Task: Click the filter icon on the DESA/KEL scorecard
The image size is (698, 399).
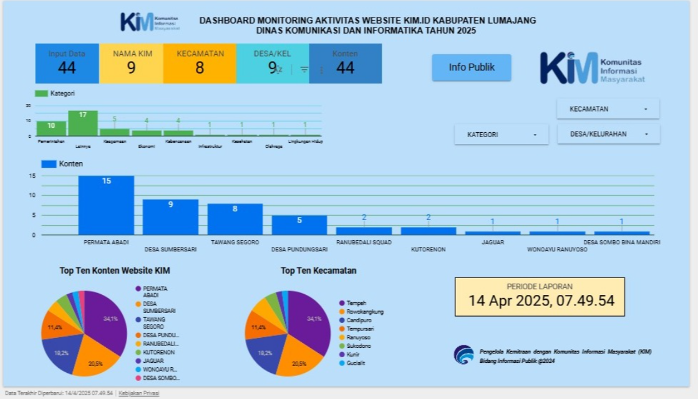Action: tap(304, 70)
